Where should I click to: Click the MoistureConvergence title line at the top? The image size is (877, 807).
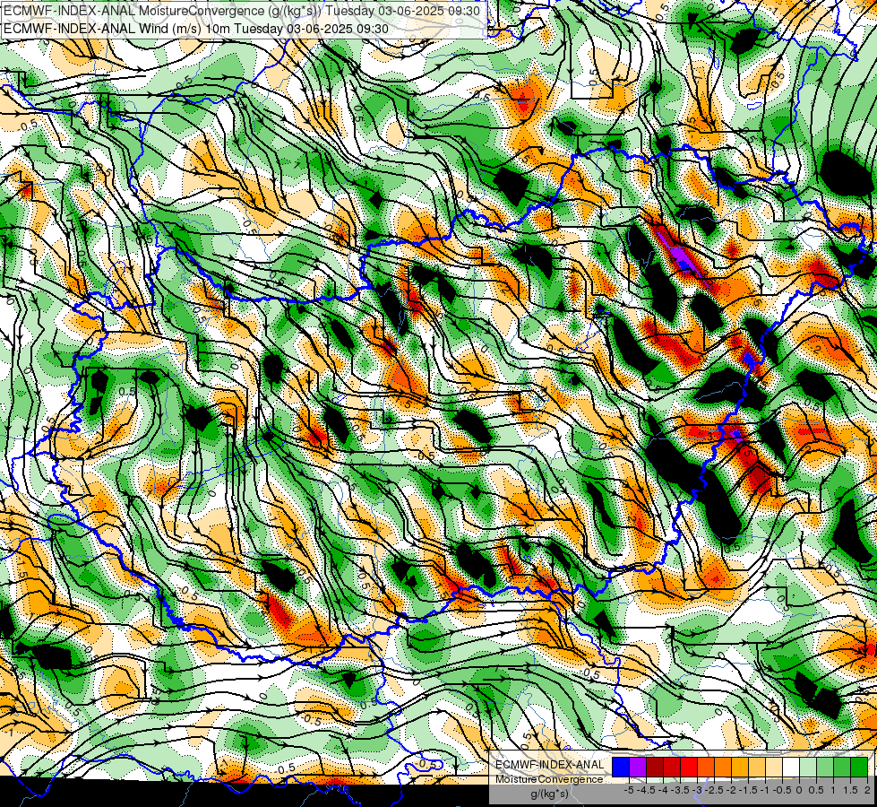(x=241, y=11)
